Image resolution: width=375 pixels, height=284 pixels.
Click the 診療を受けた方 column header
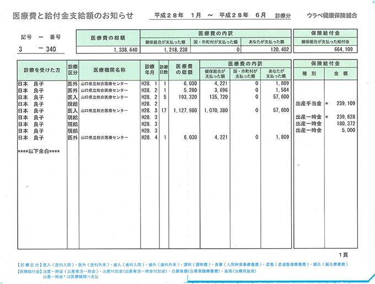click(42, 70)
